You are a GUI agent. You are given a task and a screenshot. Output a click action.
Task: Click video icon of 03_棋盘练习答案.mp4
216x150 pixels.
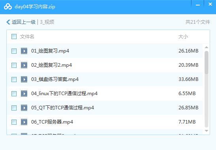24,79
